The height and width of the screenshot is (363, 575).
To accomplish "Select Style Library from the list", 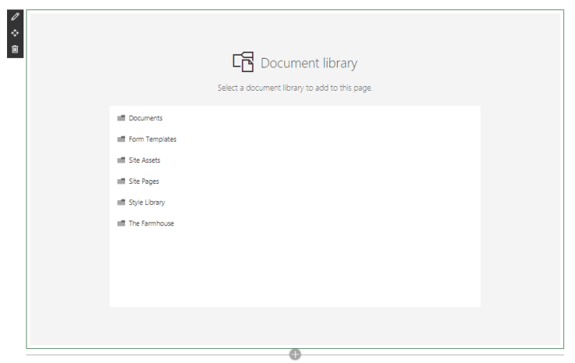I will (x=147, y=203).
